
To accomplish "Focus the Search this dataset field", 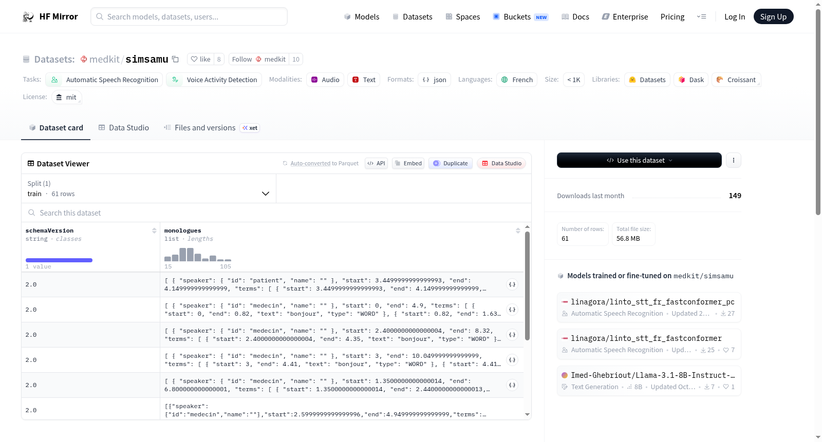I will (x=276, y=213).
